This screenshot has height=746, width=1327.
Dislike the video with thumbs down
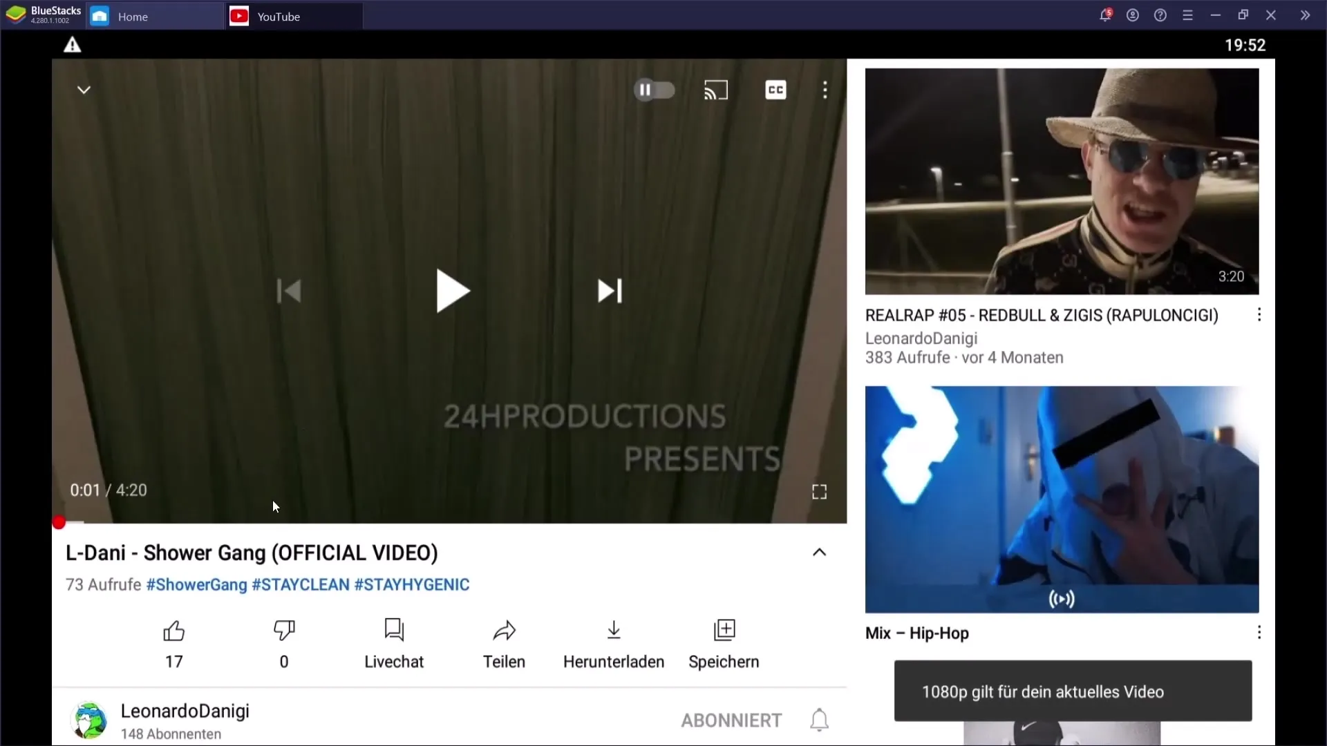284,644
